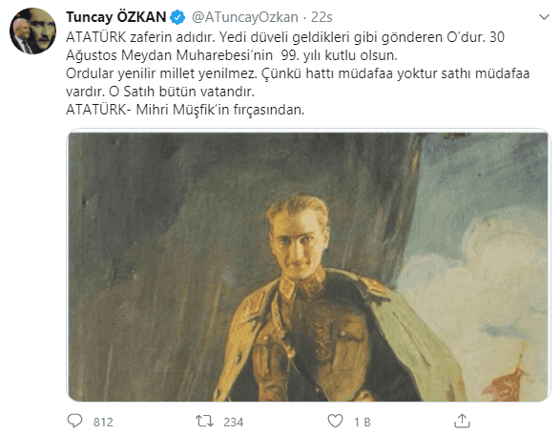Click the 812 replies count
This screenshot has height=434, width=560.
click(x=103, y=422)
